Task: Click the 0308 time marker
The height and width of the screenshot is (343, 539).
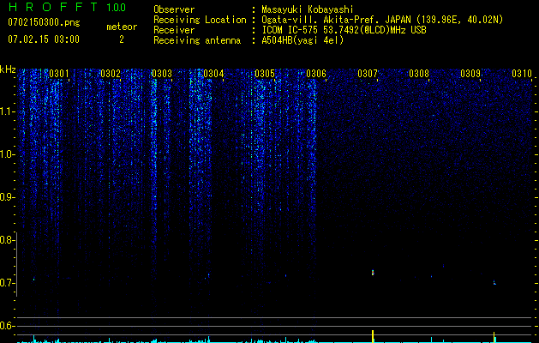Action: 419,74
